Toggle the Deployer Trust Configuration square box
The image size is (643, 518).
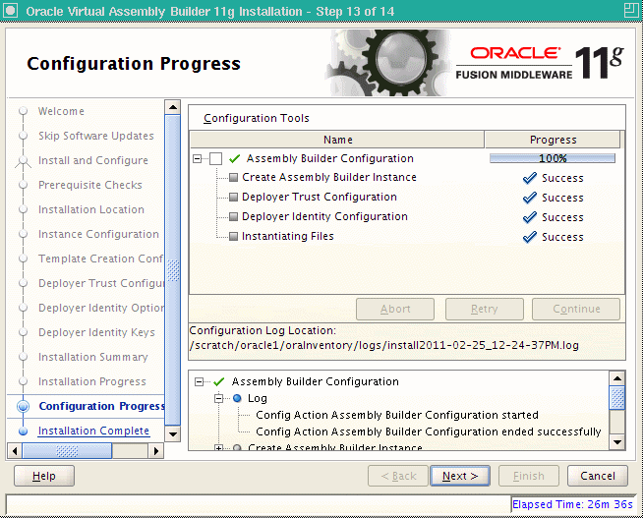[233, 198]
